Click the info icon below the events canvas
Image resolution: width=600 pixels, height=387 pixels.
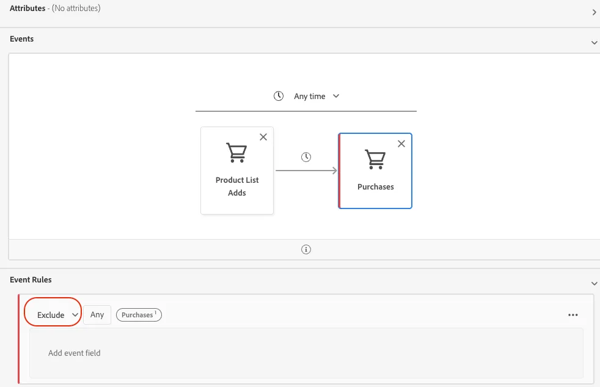coord(306,249)
